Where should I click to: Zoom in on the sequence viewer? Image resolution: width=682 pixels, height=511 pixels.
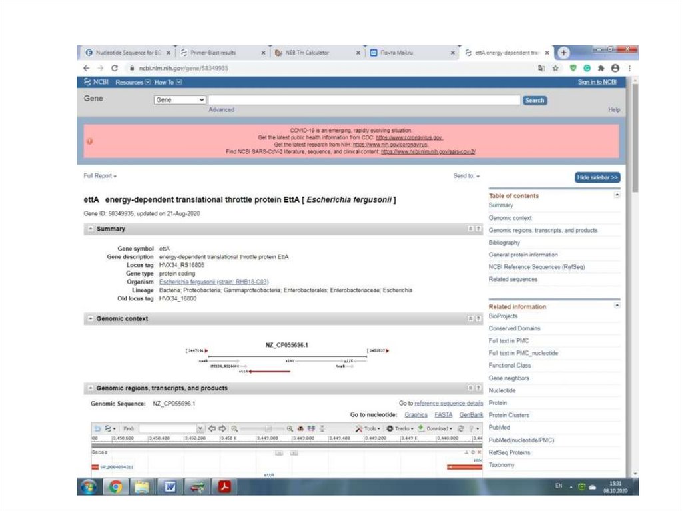290,429
